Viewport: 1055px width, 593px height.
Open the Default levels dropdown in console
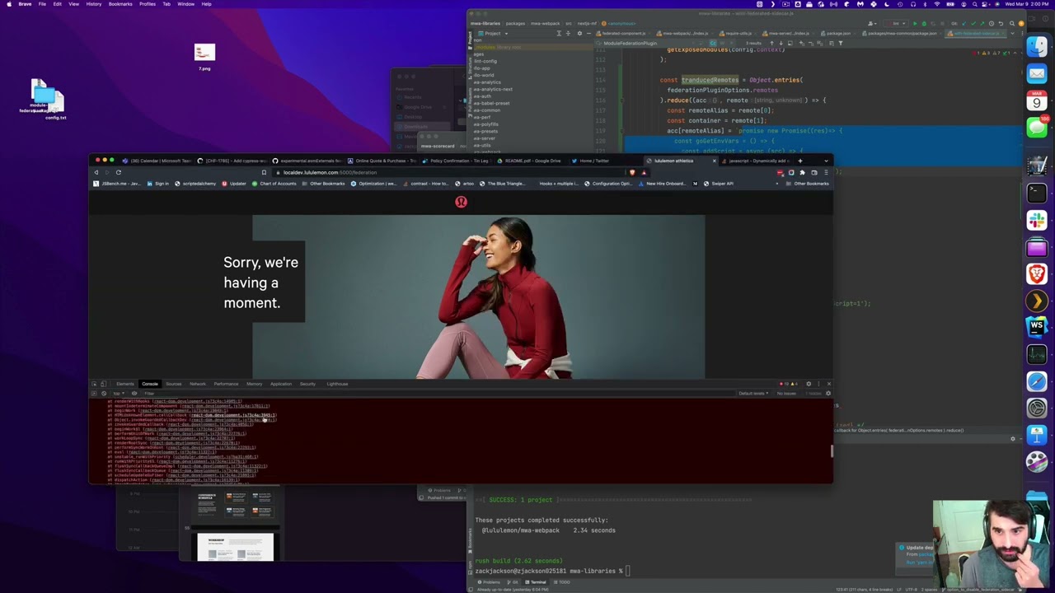tap(754, 394)
